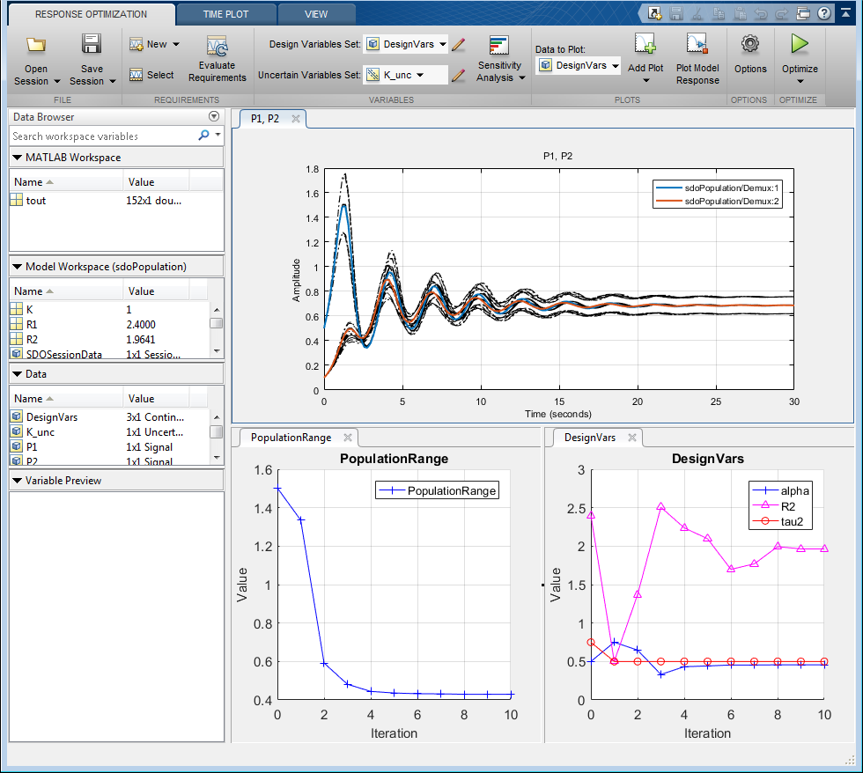Select DesignVars in the Data list
Image resolution: width=863 pixels, height=773 pixels.
51,417
